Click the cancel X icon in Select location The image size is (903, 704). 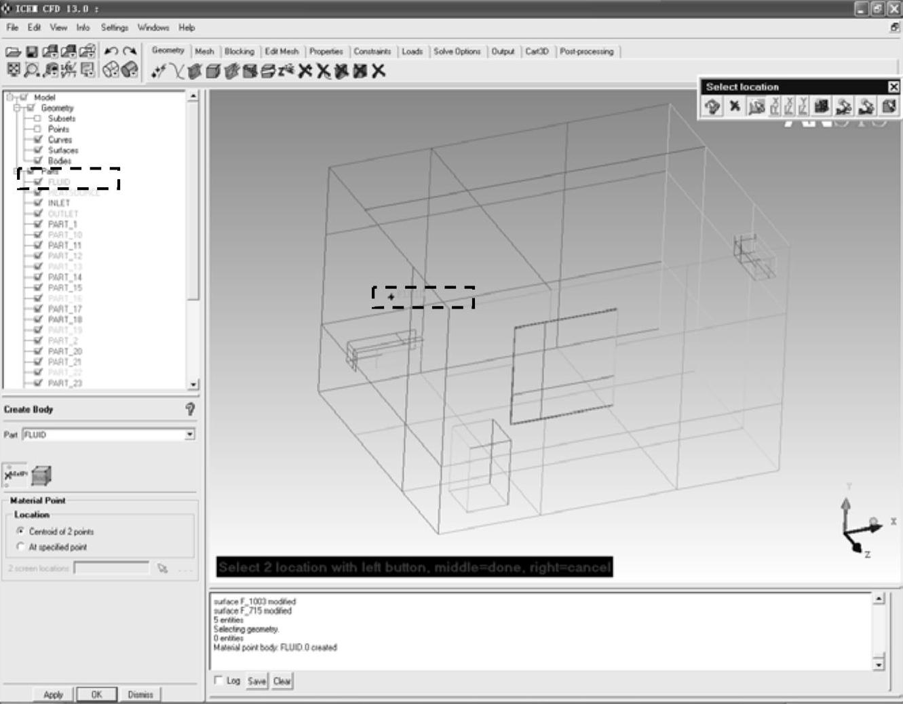(x=735, y=106)
